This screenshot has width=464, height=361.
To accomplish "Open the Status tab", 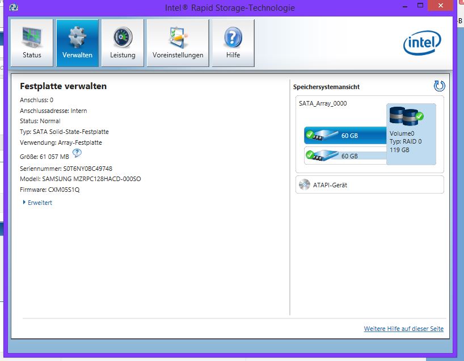I will pos(32,43).
